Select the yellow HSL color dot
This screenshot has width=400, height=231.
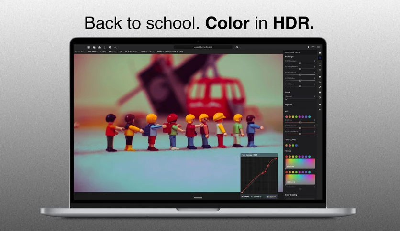[x=293, y=117]
